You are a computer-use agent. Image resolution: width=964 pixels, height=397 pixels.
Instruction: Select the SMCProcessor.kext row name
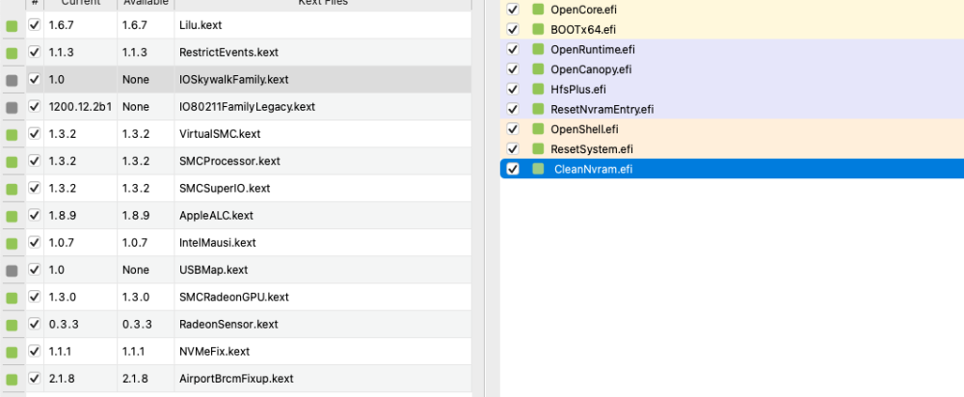[229, 161]
